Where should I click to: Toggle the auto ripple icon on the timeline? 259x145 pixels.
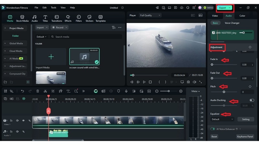click(x=24, y=99)
